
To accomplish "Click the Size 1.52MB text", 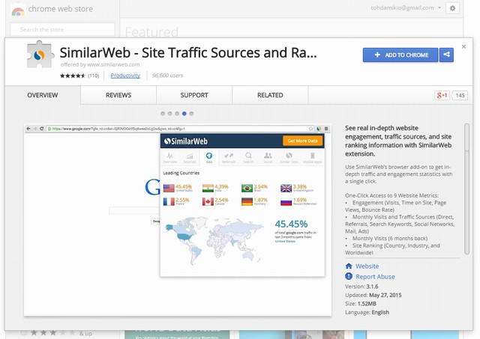I will point(361,304).
